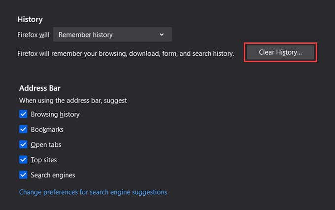Screen dimensions: 335x210
Task: Click the "Bookmarks" label text
Action: tap(47, 130)
